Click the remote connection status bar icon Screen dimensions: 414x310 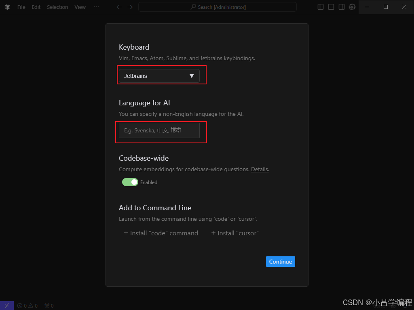pos(6,305)
